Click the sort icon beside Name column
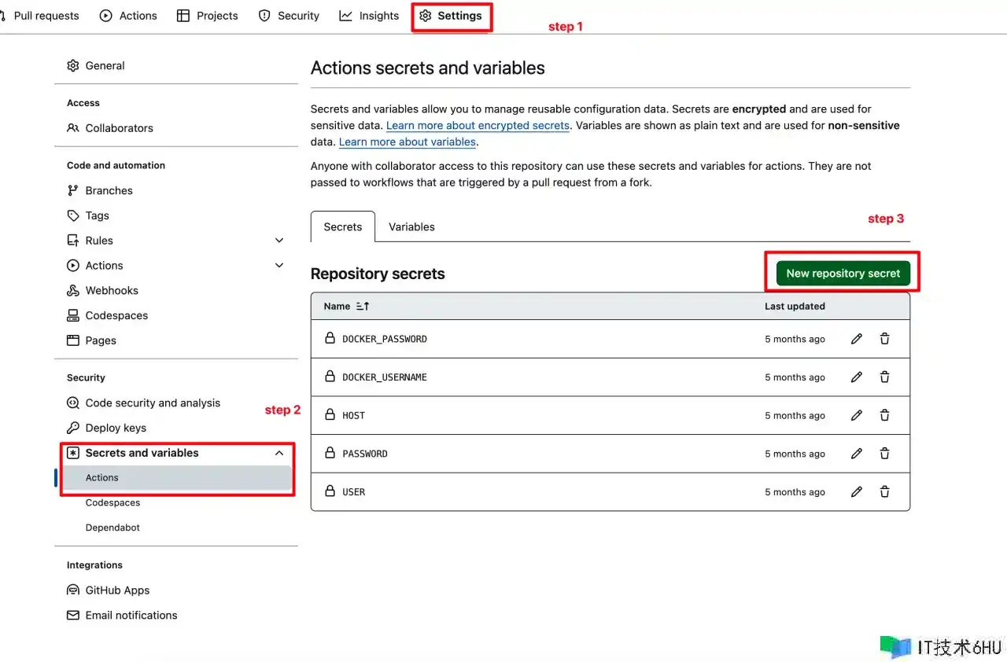The image size is (1007, 662). [x=363, y=307]
